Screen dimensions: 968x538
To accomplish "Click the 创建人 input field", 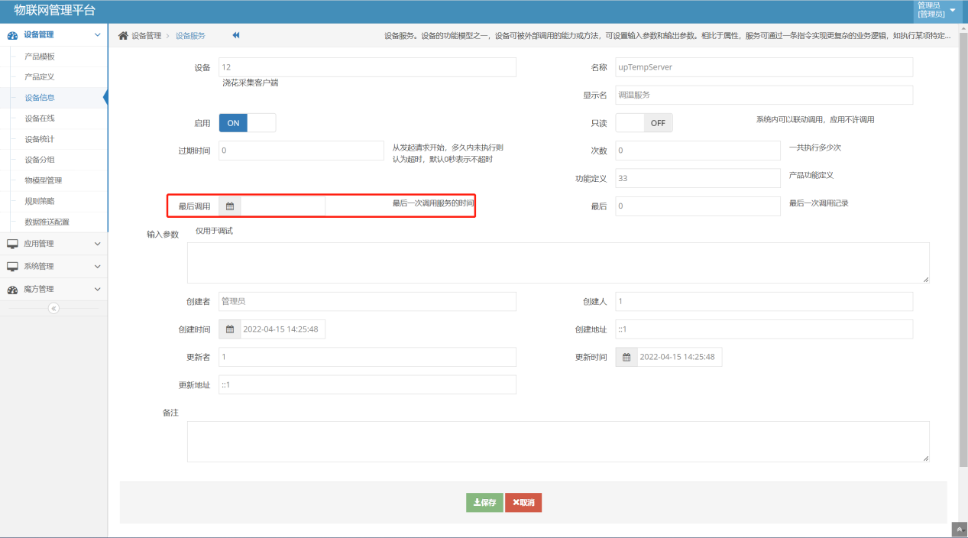I will pos(764,302).
